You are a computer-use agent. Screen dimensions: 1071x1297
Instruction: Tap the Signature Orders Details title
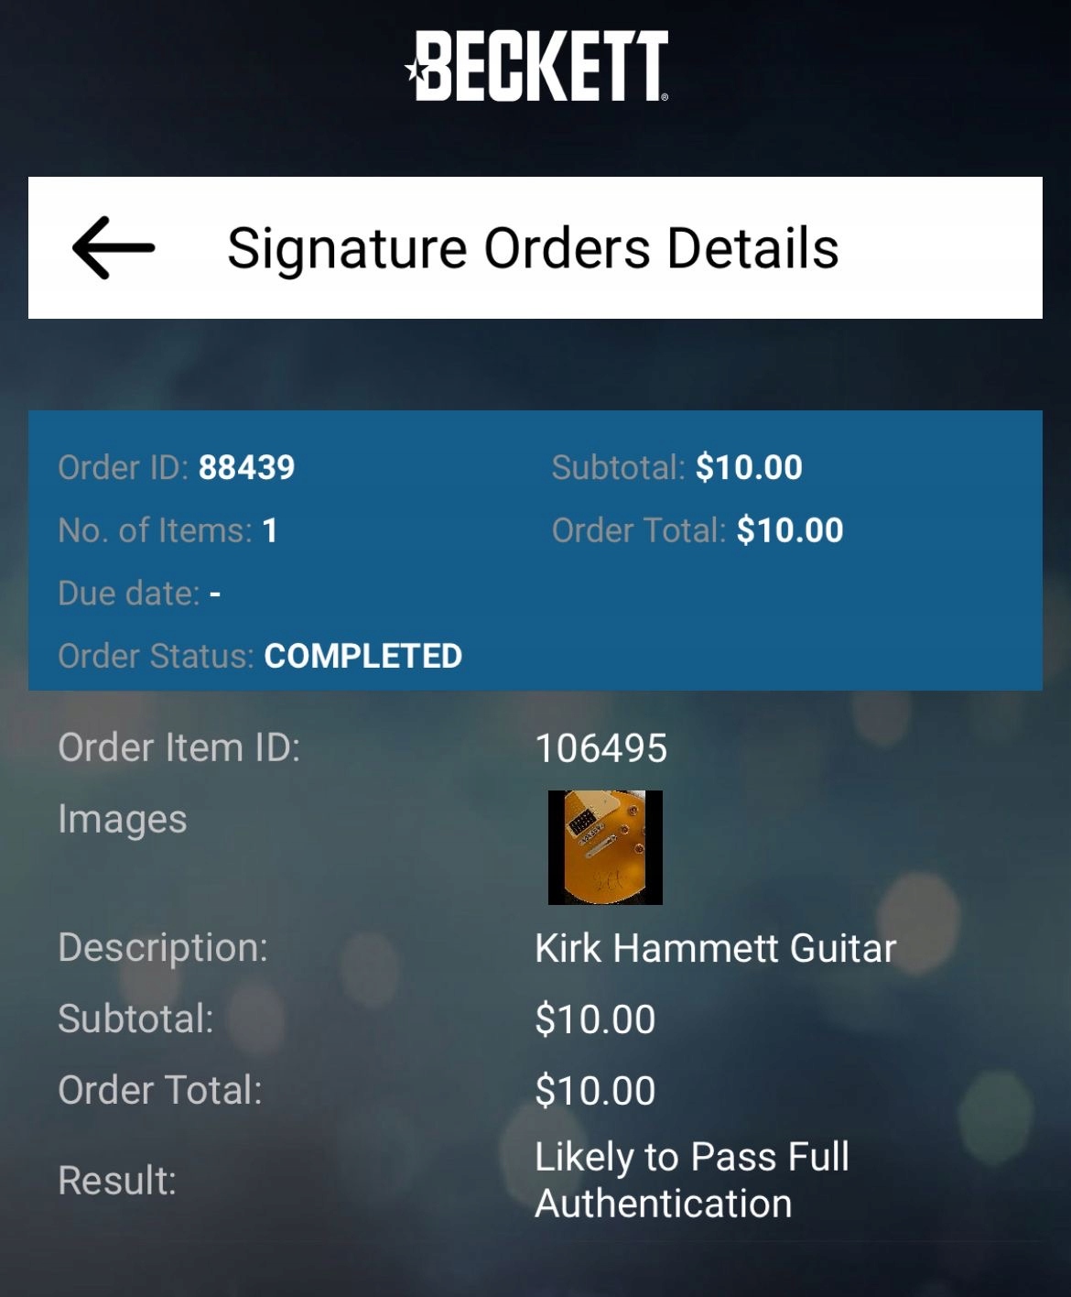(533, 248)
